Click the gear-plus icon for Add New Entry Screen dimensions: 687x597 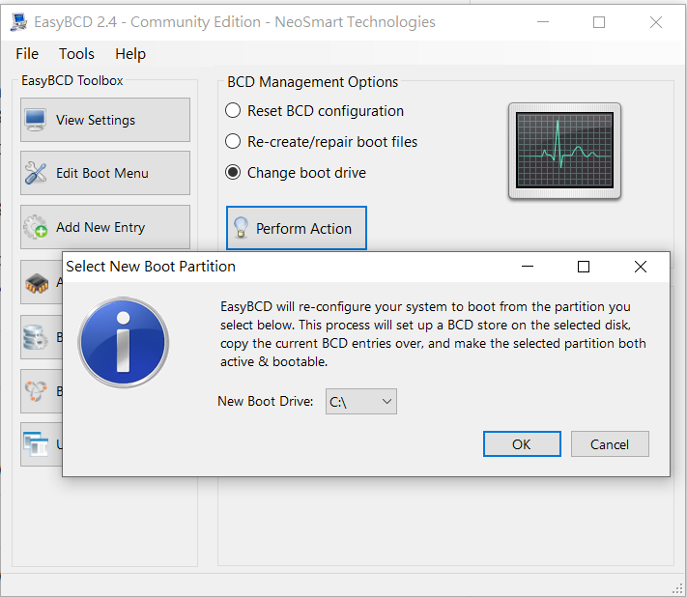[36, 227]
